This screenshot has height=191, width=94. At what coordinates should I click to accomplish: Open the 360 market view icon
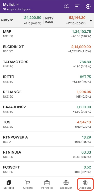[x=66, y=6]
